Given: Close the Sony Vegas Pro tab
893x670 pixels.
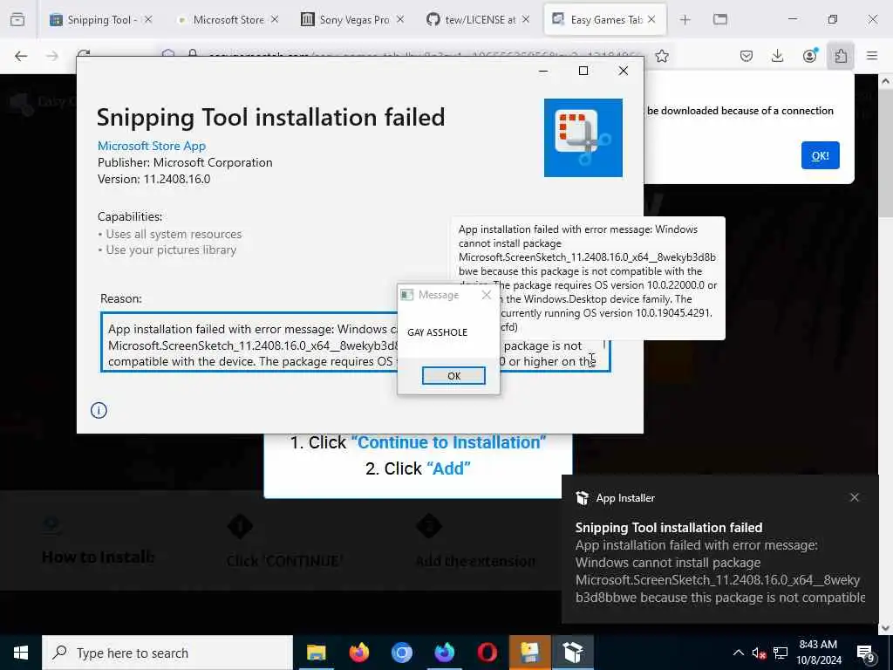Looking at the screenshot, I should (x=399, y=20).
